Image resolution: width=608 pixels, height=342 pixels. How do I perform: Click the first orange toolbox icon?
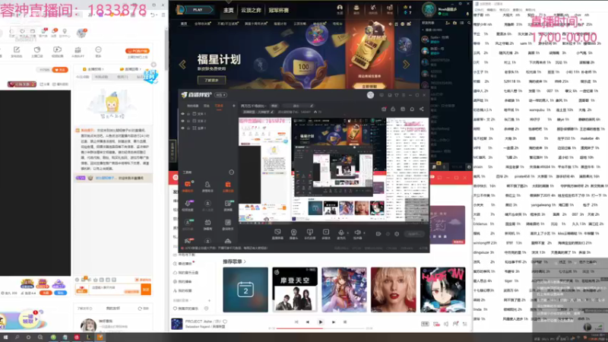point(188,185)
